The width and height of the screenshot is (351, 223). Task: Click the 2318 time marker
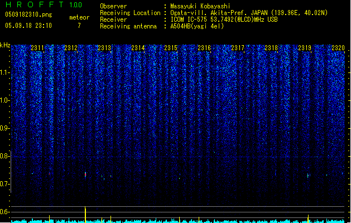[271, 48]
